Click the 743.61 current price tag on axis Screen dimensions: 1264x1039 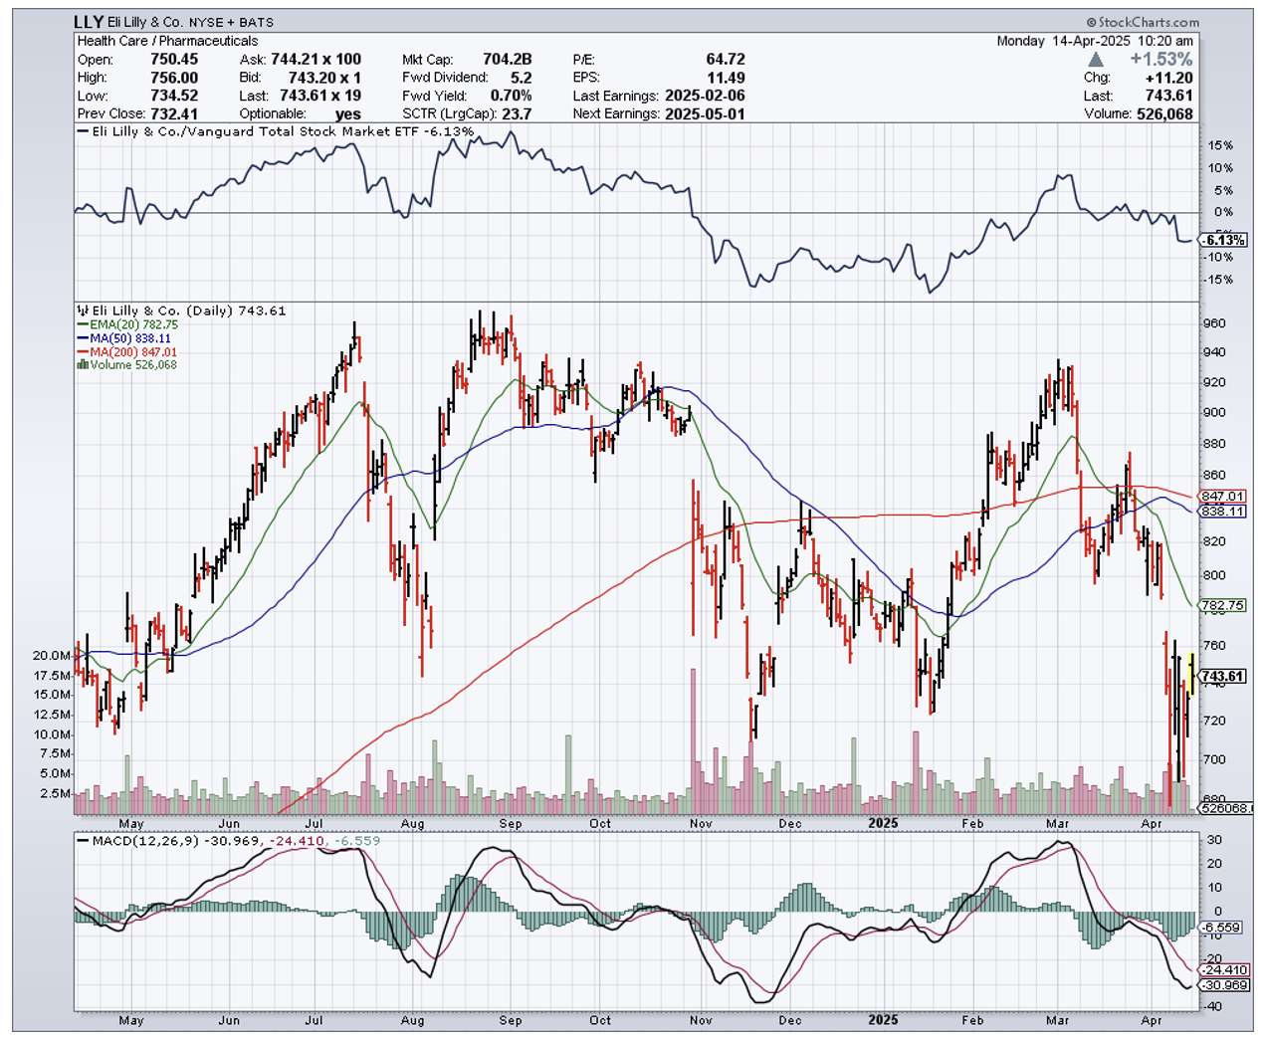pos(1222,677)
